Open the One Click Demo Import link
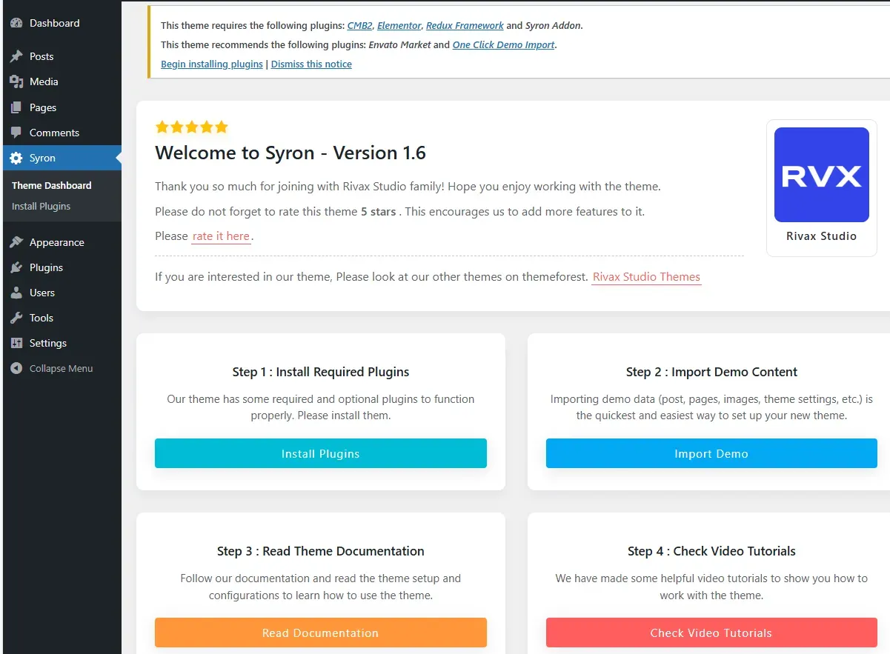Screen dimensions: 890x654 (x=504, y=44)
